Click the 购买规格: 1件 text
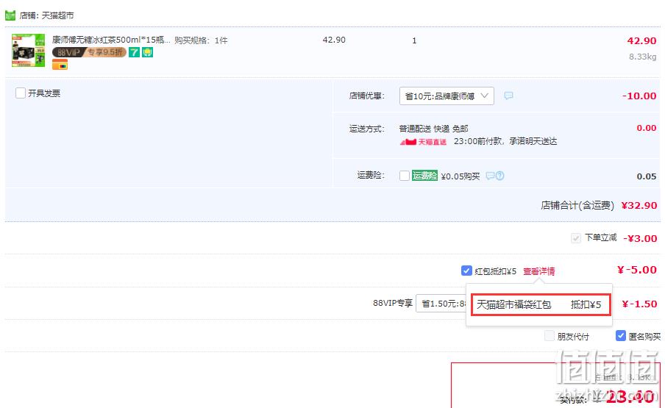This screenshot has height=408, width=665. click(201, 40)
